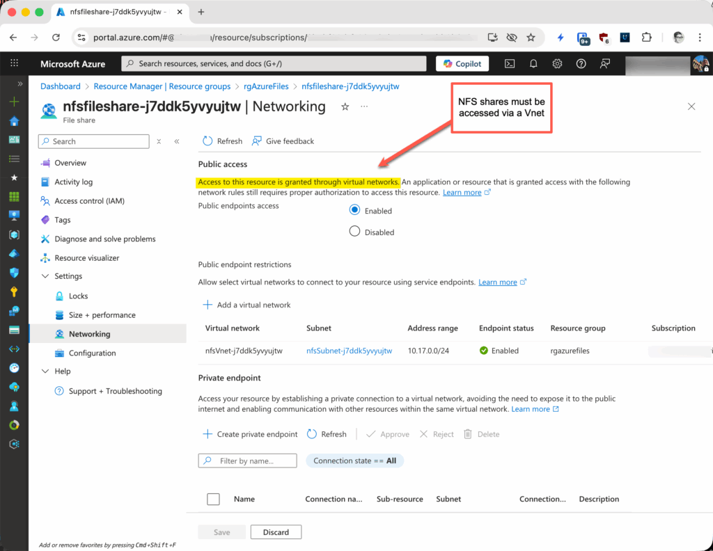
Task: Open the nfsSubnet-j7ddk5yvyujtw subnet link
Action: [349, 351]
